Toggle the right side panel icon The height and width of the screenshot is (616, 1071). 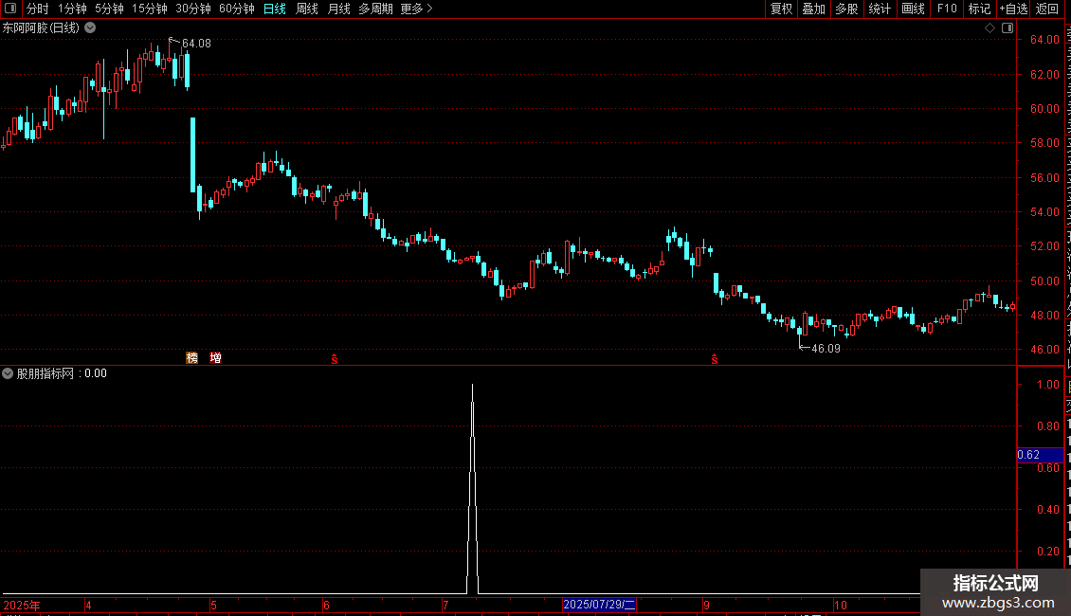pyautogui.click(x=1007, y=28)
